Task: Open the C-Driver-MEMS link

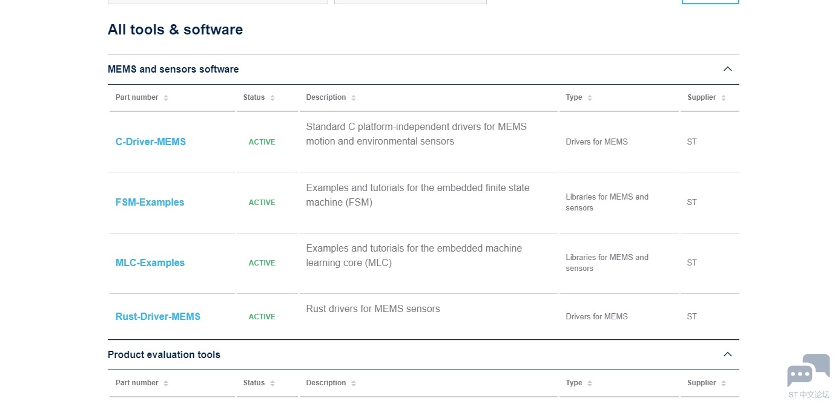Action: point(151,142)
